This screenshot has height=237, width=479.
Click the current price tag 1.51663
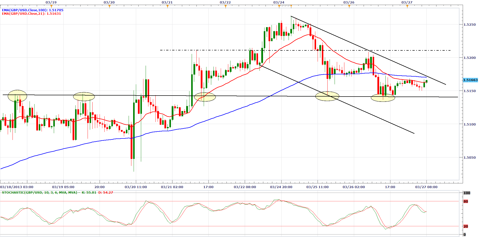pos(470,80)
